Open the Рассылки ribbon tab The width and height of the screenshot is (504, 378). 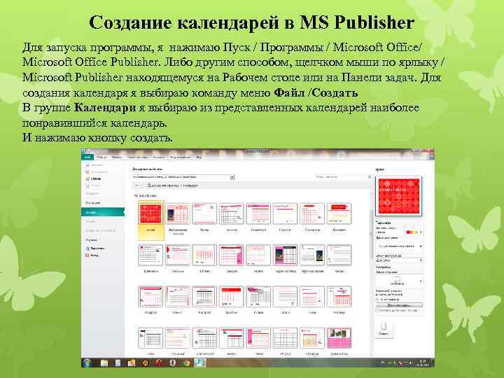point(159,157)
